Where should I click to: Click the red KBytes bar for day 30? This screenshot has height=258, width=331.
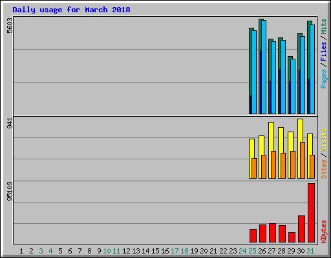pyautogui.click(x=301, y=229)
